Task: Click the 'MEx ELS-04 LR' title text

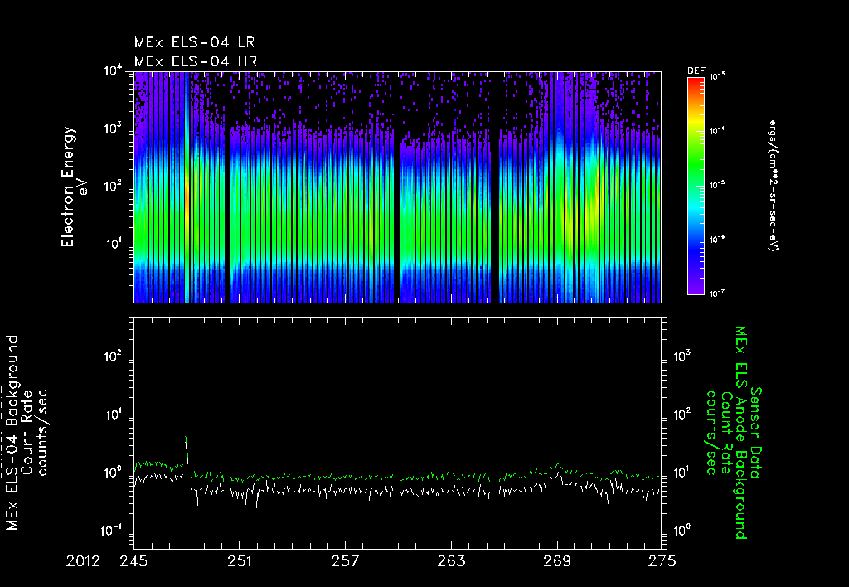Action: [x=194, y=42]
